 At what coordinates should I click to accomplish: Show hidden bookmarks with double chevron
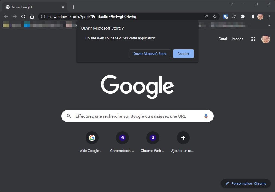[269, 25]
